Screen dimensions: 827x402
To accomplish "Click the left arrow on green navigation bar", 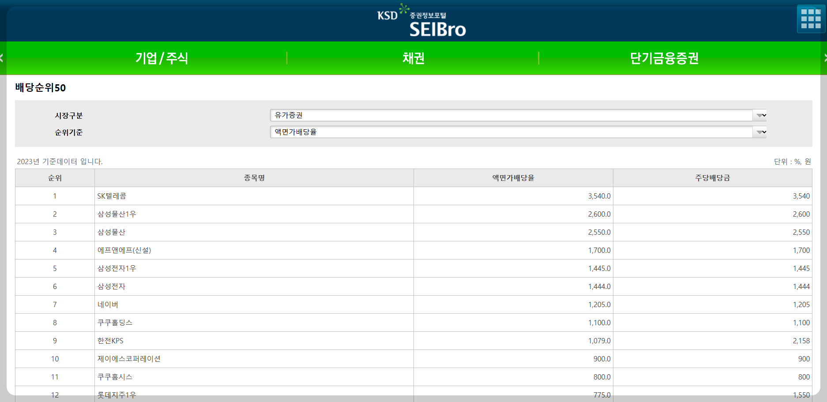I will pyautogui.click(x=2, y=58).
